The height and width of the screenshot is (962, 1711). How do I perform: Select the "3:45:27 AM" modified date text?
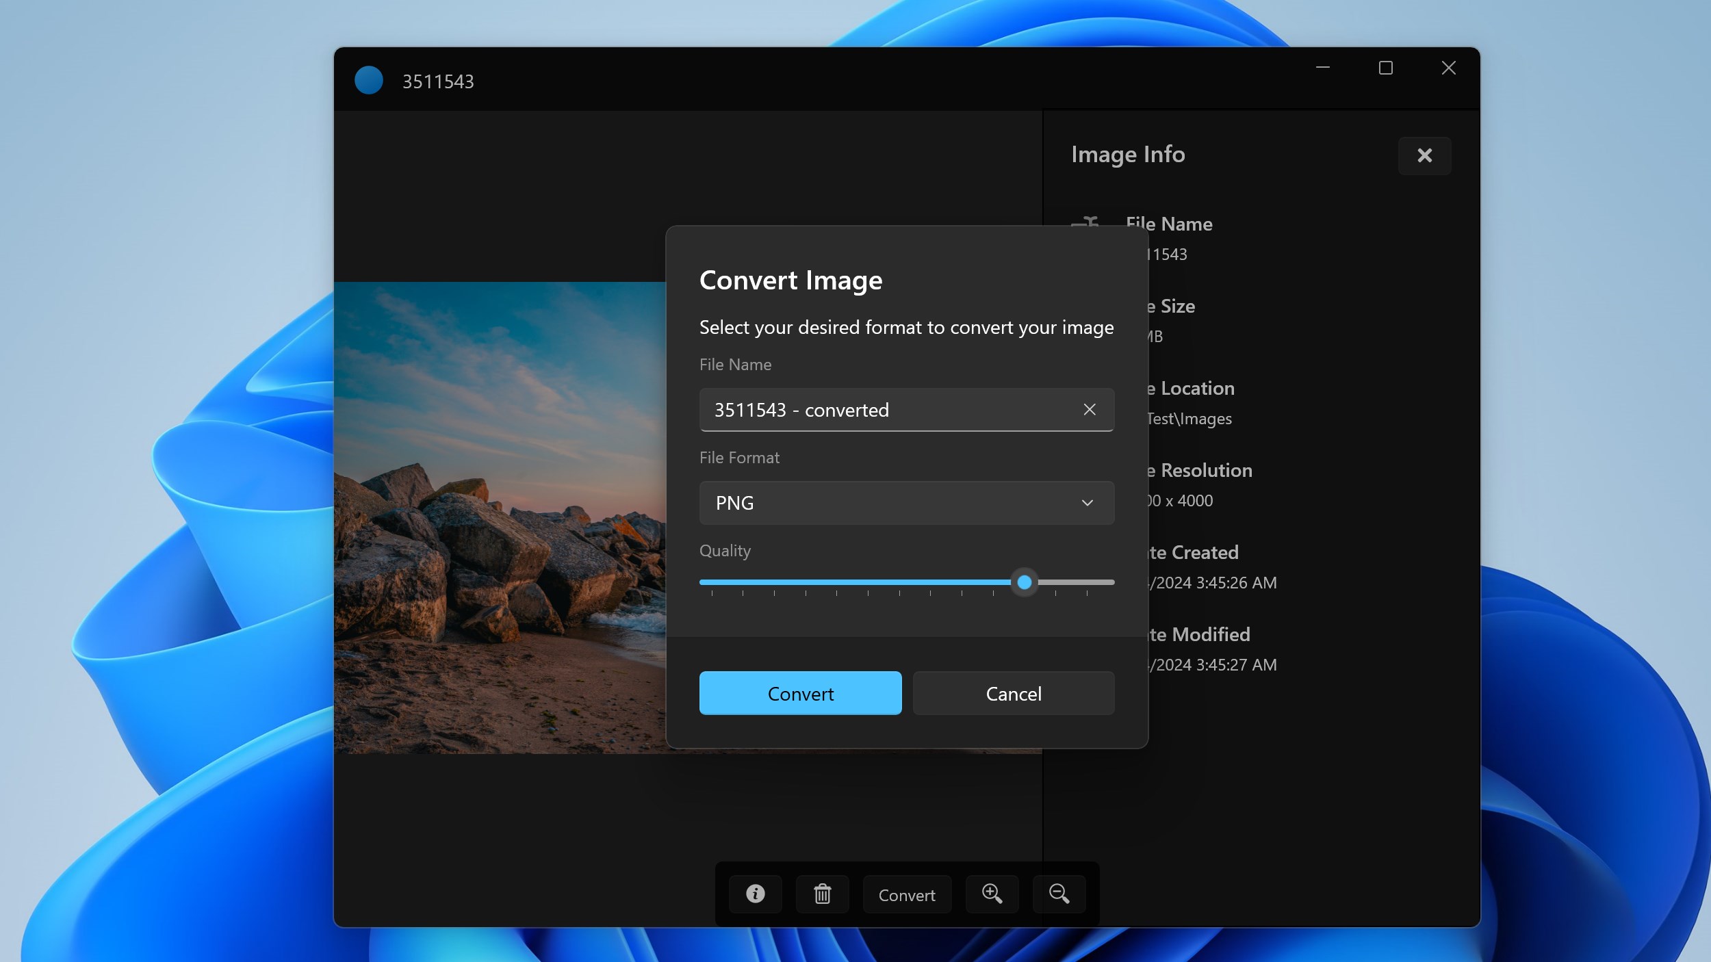click(1236, 664)
